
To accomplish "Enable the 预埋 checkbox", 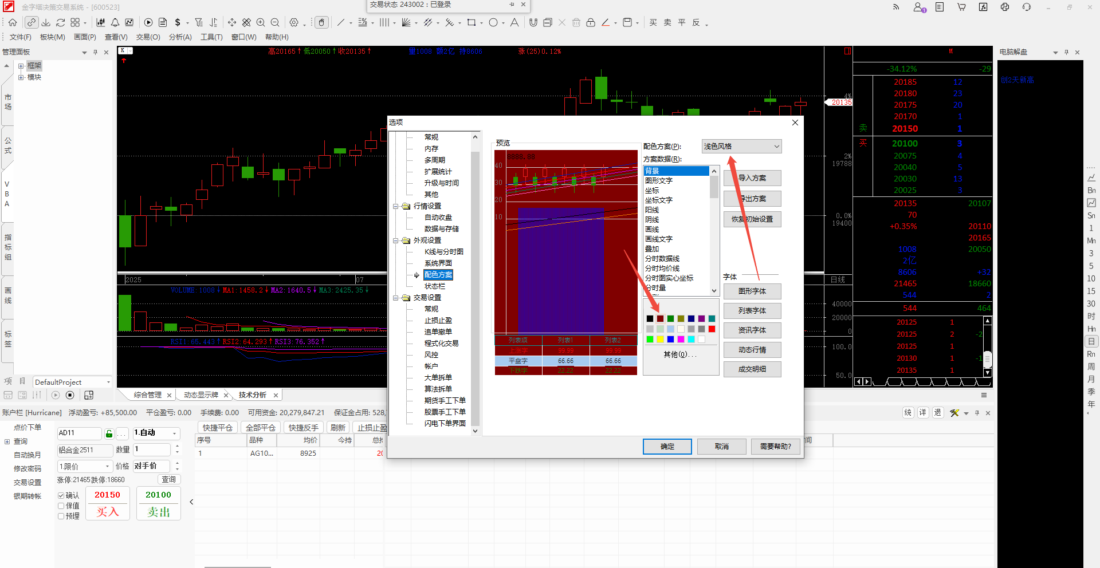I will (x=61, y=516).
